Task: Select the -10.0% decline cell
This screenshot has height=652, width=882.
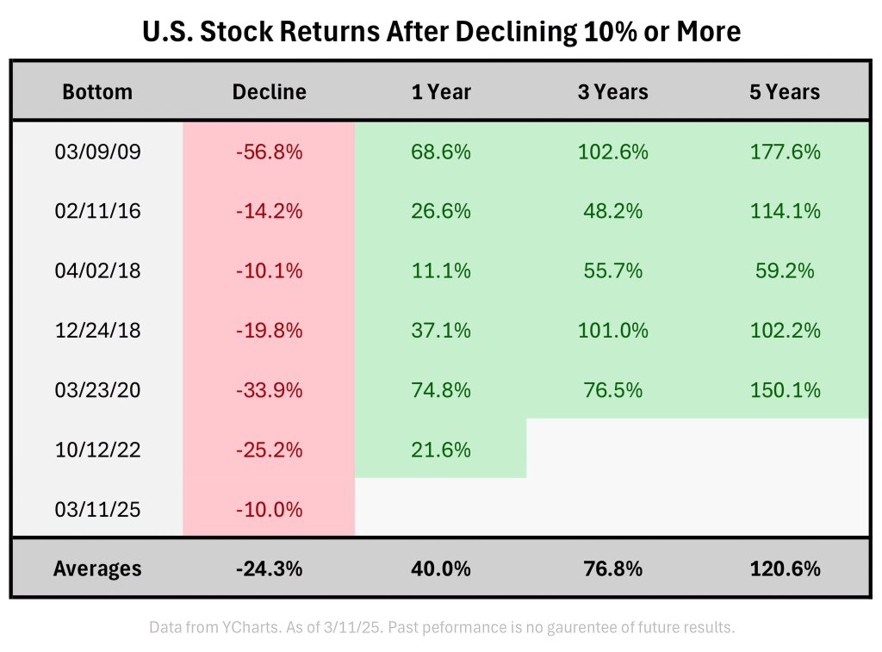Action: (x=269, y=509)
